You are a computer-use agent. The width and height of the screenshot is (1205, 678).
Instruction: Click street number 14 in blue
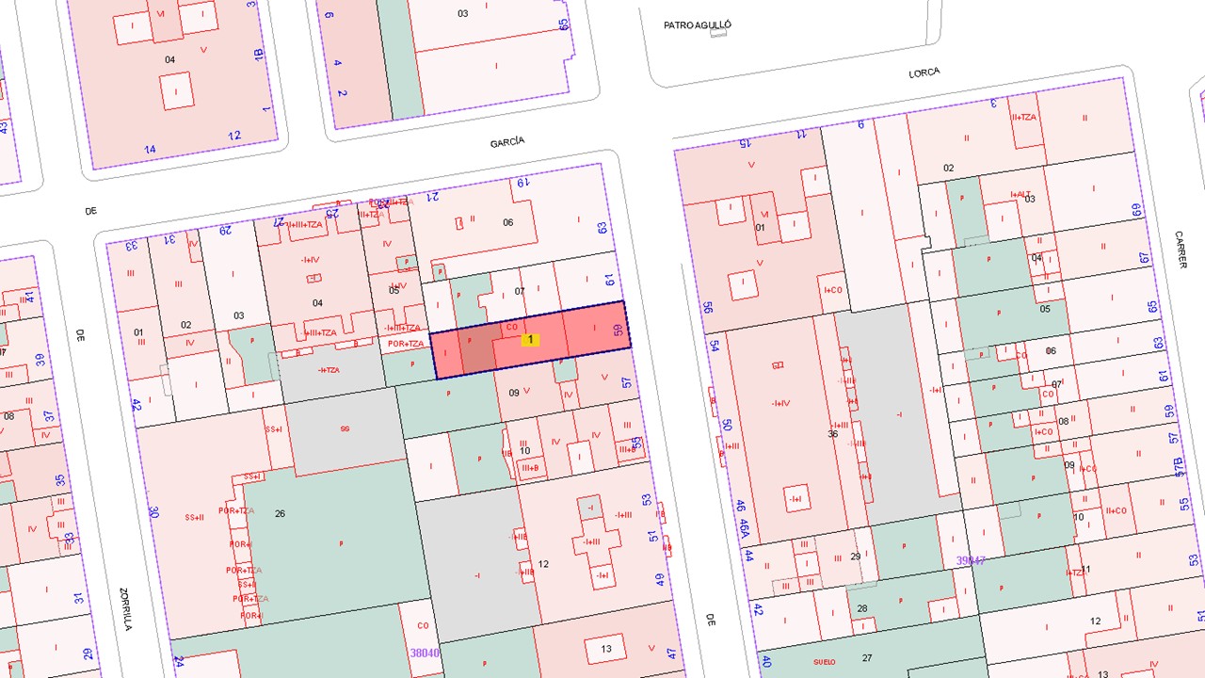[150, 150]
